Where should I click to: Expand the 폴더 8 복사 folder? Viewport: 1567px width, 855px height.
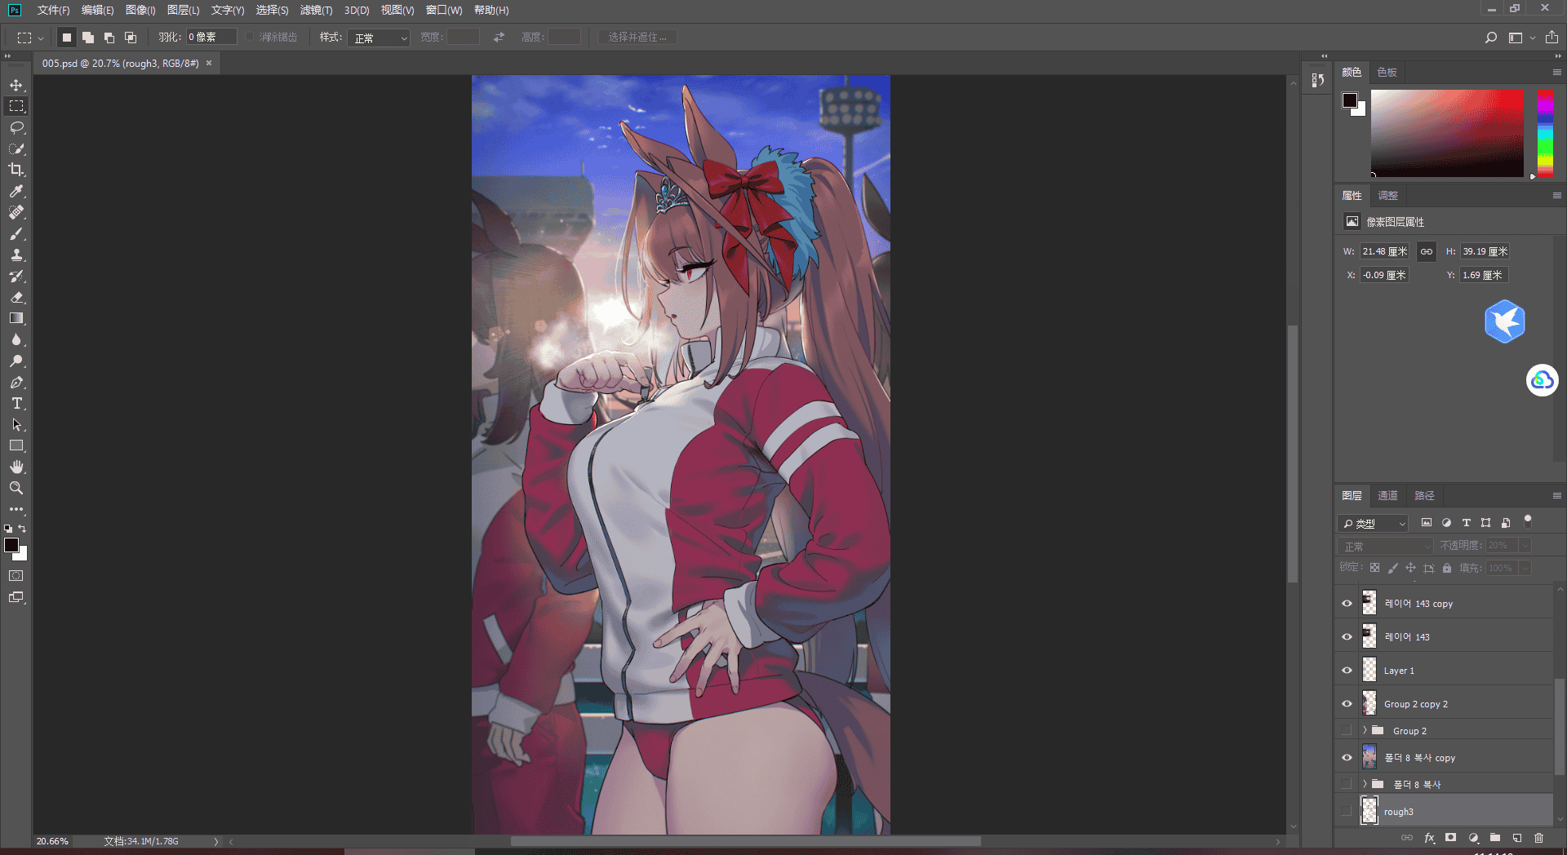pyautogui.click(x=1365, y=784)
